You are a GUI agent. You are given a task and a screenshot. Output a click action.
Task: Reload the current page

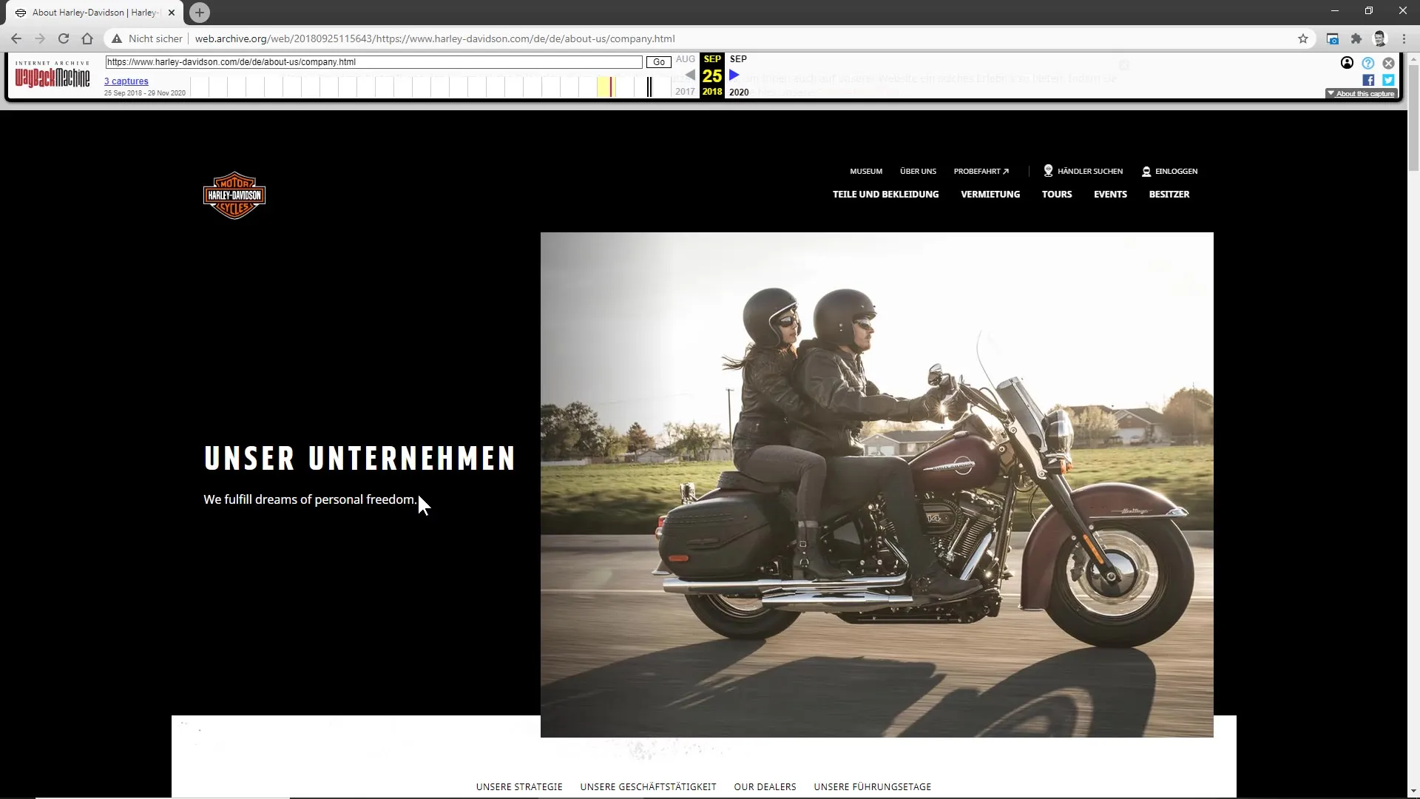pyautogui.click(x=64, y=38)
